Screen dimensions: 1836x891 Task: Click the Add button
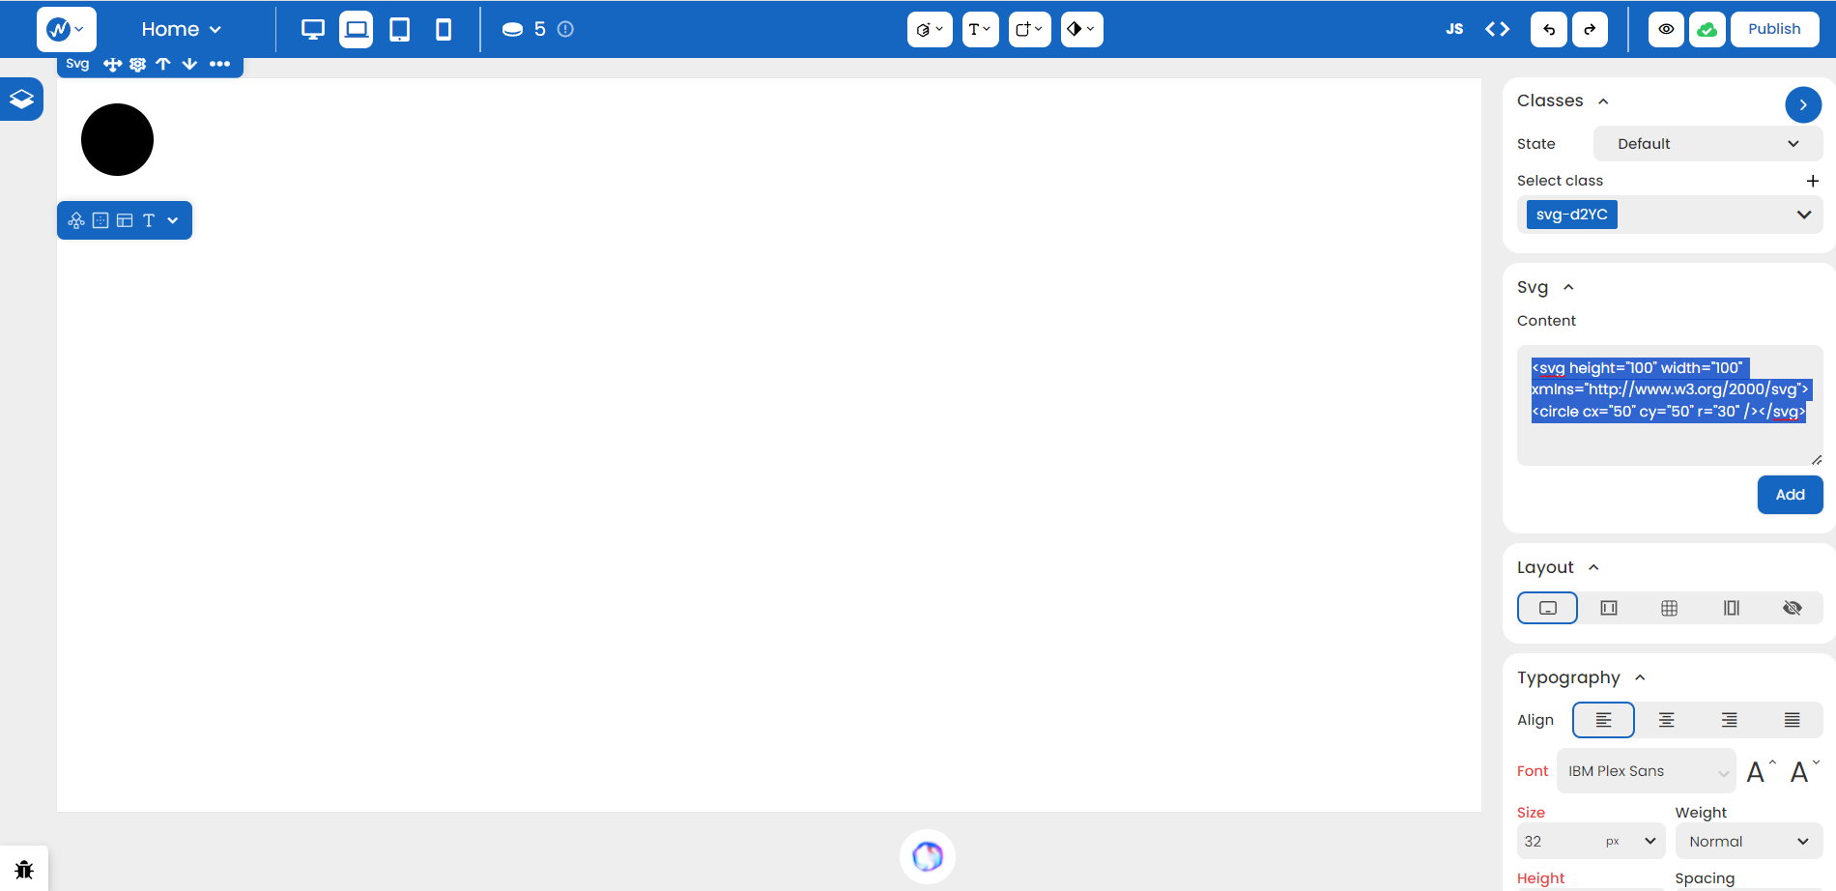tap(1790, 495)
